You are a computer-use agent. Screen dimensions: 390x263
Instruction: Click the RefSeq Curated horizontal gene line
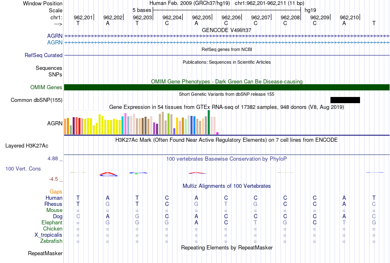click(x=227, y=55)
